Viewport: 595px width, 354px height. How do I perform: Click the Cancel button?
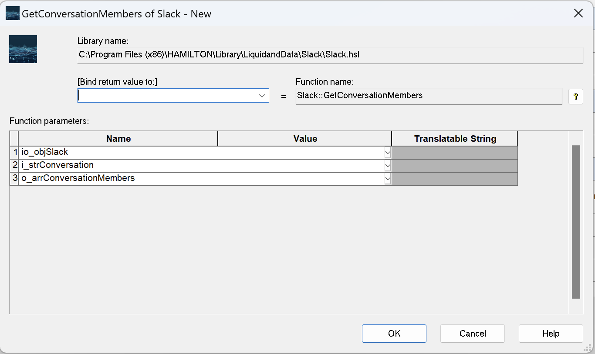coord(473,334)
